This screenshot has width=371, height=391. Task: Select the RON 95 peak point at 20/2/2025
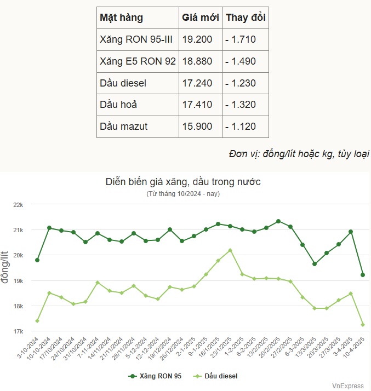click(x=278, y=221)
